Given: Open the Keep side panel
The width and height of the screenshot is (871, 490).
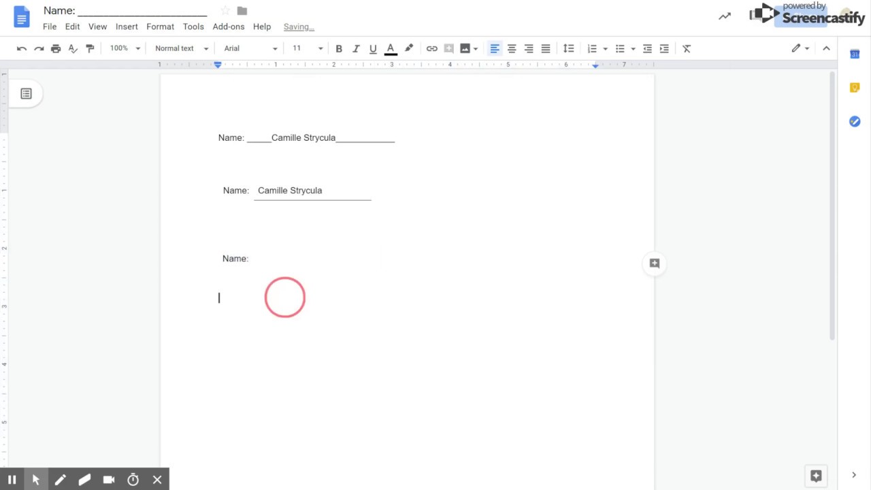Looking at the screenshot, I should (x=855, y=88).
